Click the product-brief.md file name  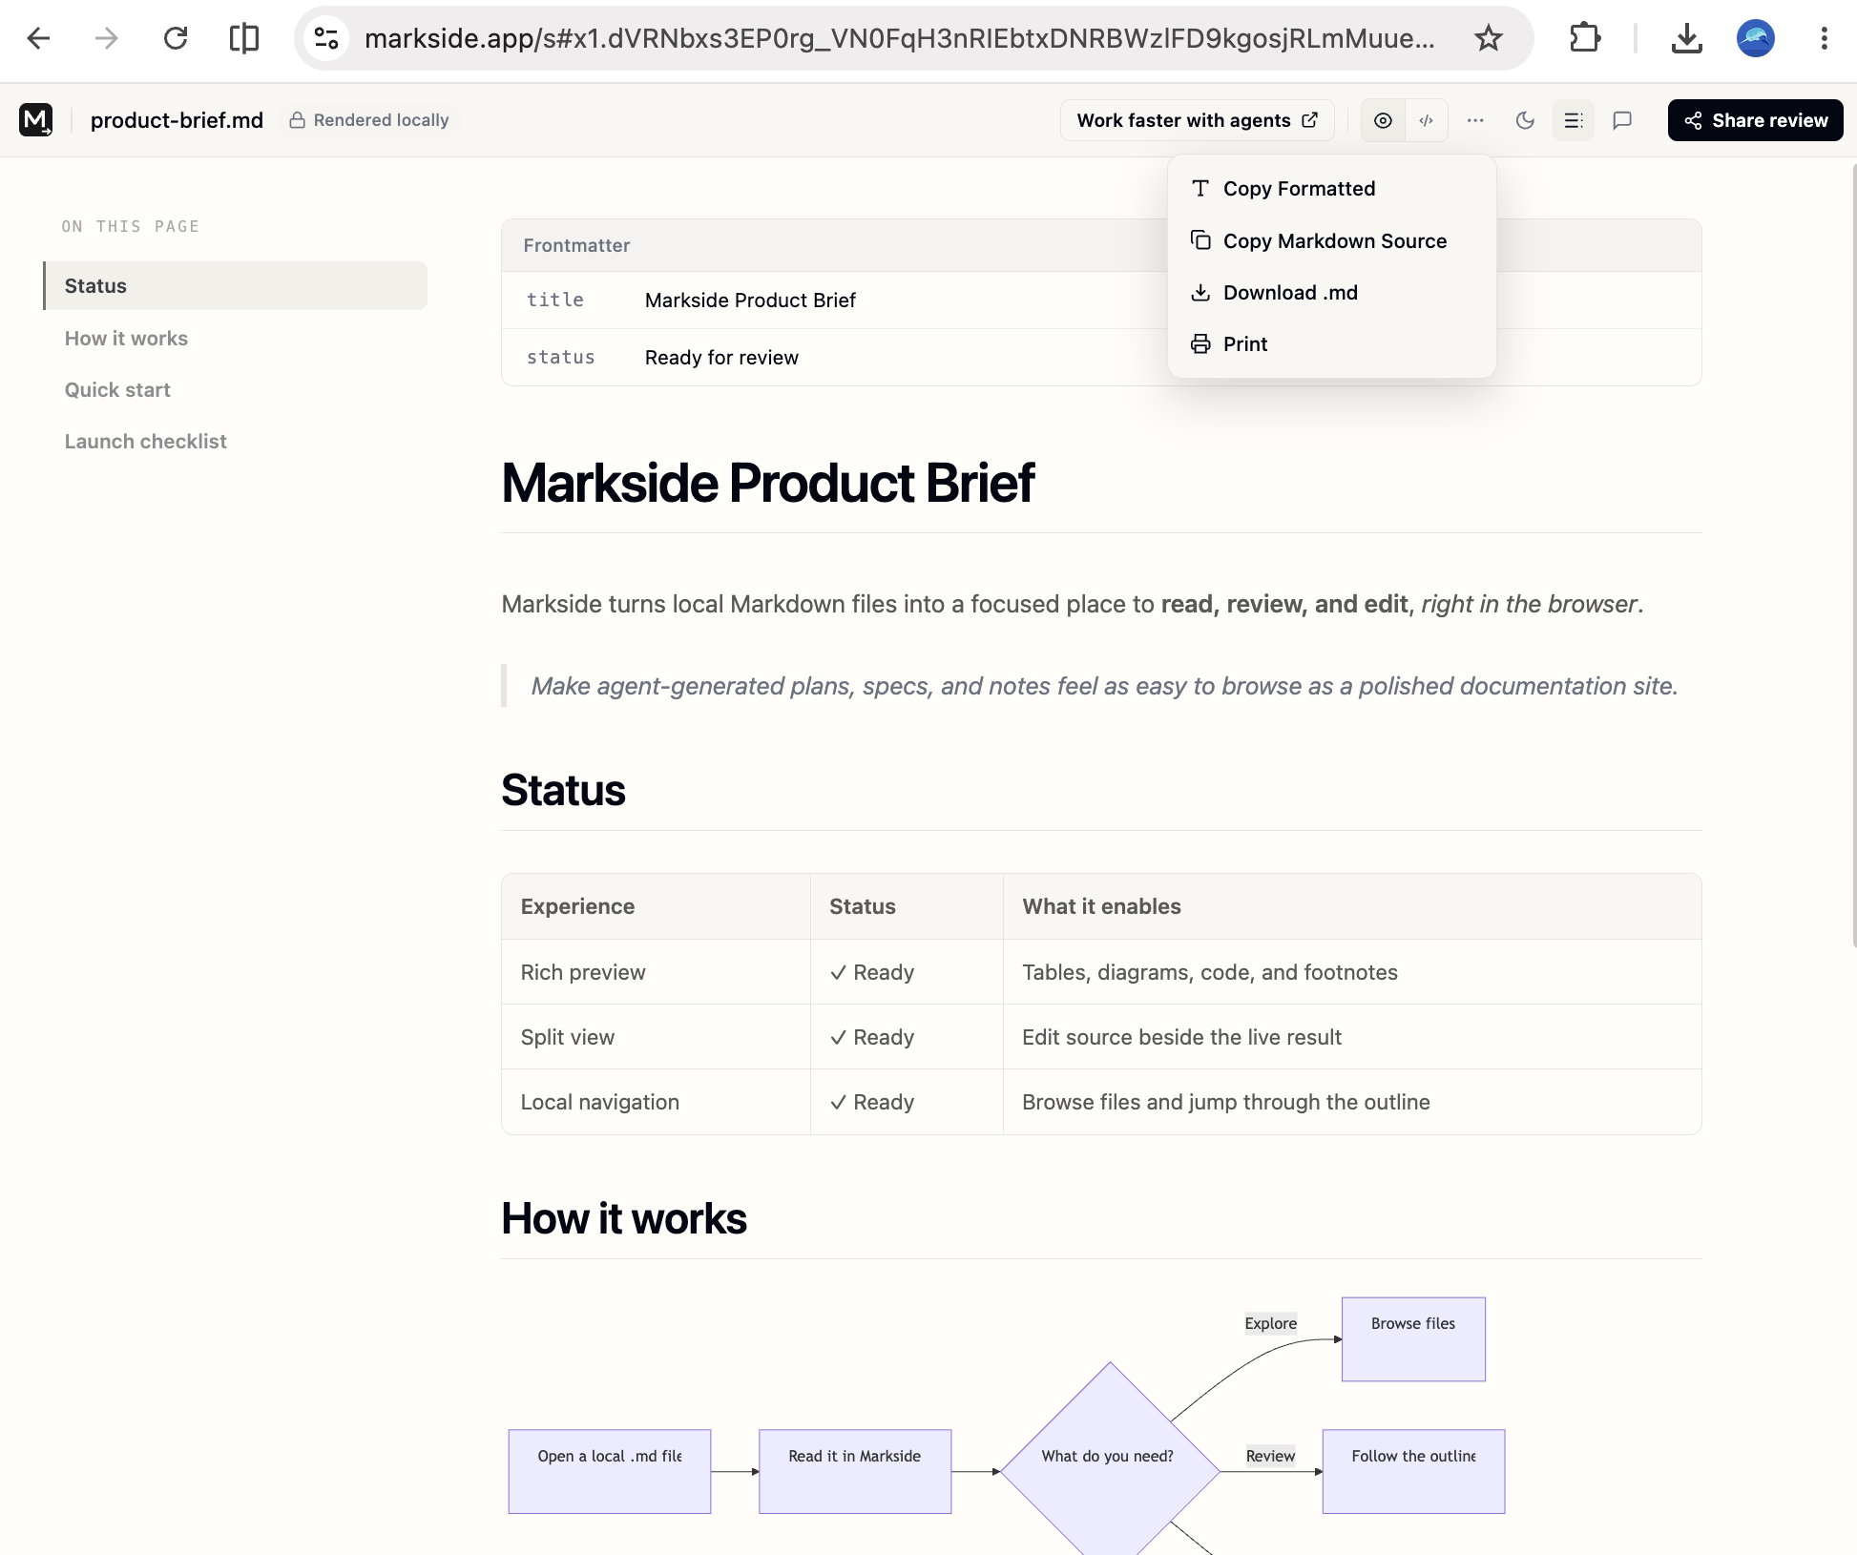[177, 120]
